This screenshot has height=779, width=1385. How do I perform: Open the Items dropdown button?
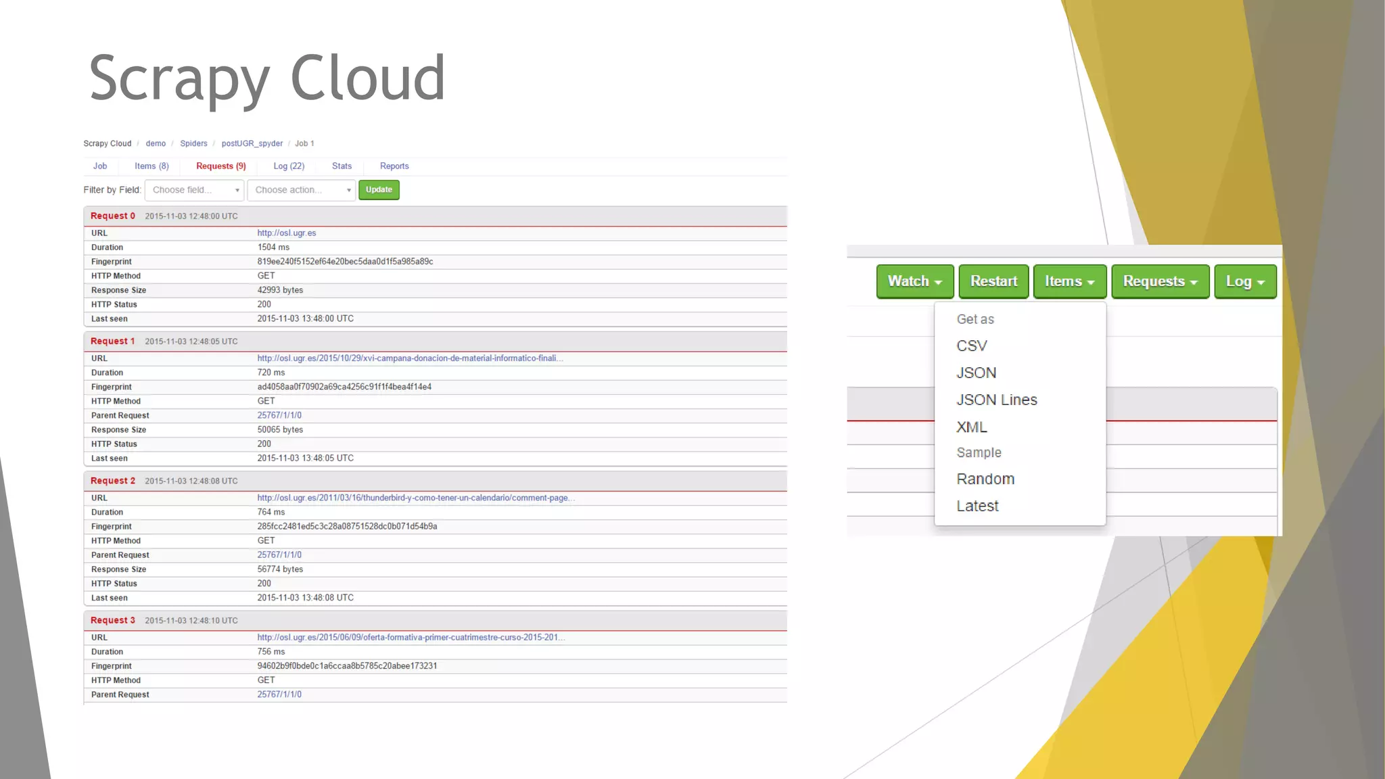[1069, 281]
